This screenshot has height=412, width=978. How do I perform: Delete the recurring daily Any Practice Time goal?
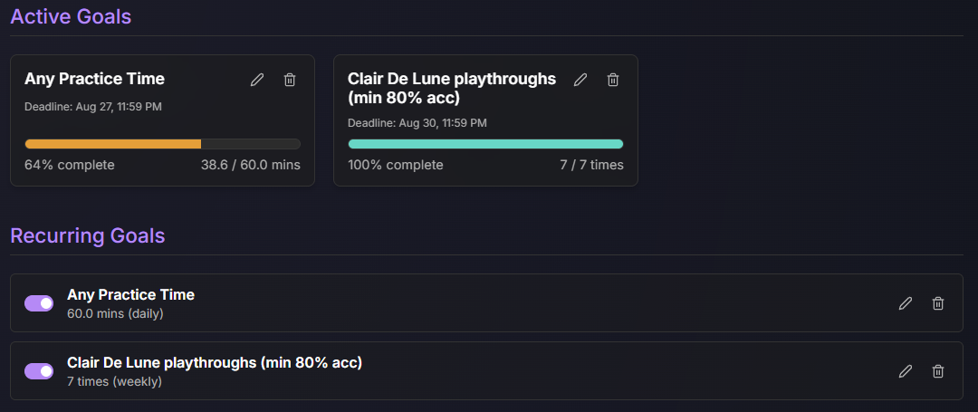point(937,303)
